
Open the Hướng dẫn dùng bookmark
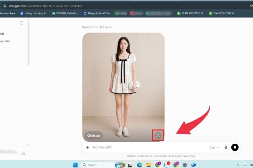[34, 13]
